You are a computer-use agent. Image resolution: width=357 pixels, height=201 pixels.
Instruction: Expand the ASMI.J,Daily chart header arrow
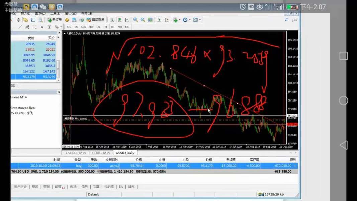pyautogui.click(x=65, y=33)
